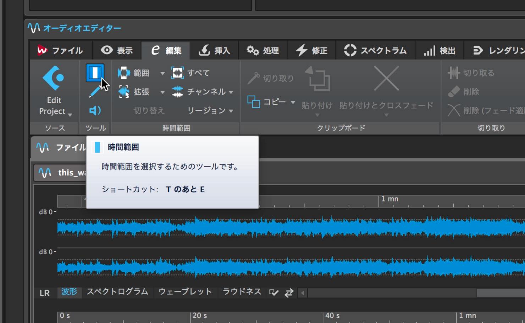525x323 pixels.
Task: Click the 切り取り scissors icon
Action: point(253,78)
